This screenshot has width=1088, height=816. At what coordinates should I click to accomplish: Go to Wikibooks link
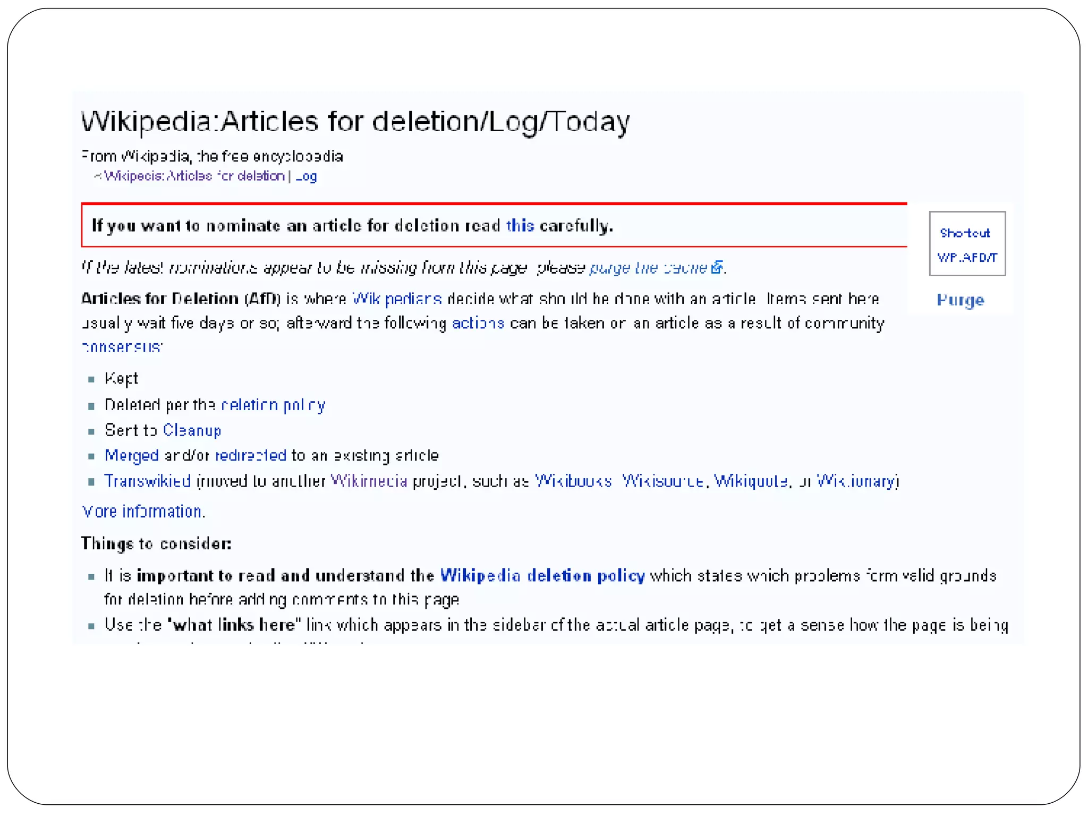tap(573, 481)
